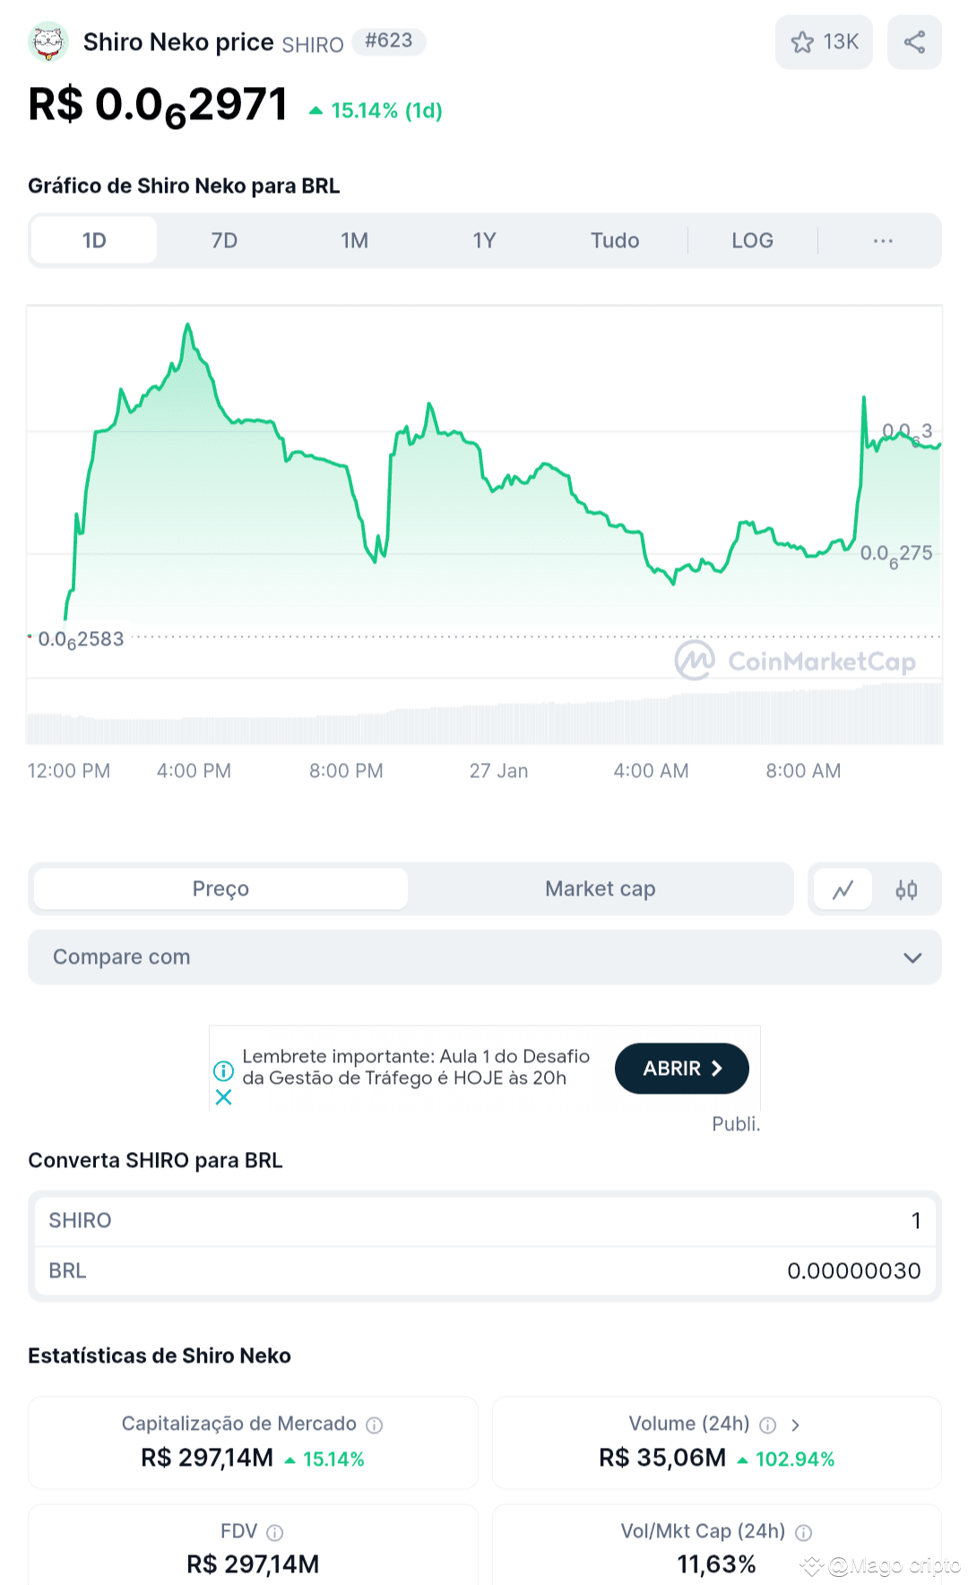Viewport: 968px width, 1585px height.
Task: Open Volume (24h) info icon
Action: point(767,1425)
